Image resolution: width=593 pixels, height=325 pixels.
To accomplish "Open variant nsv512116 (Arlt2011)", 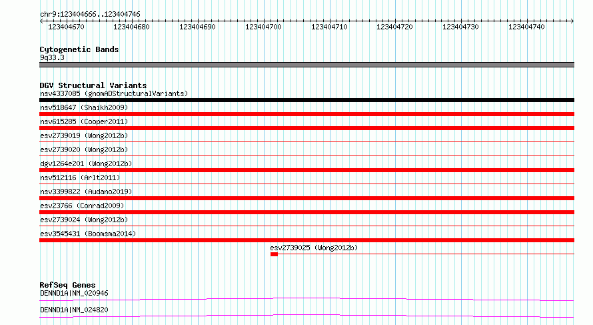I will click(x=80, y=178).
